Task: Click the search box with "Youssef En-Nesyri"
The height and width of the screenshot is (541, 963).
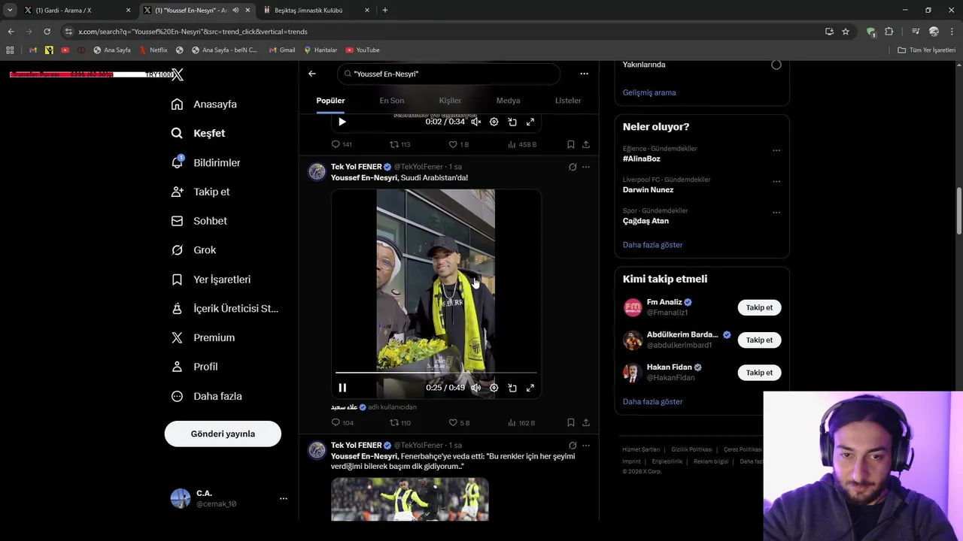Action: [x=449, y=74]
